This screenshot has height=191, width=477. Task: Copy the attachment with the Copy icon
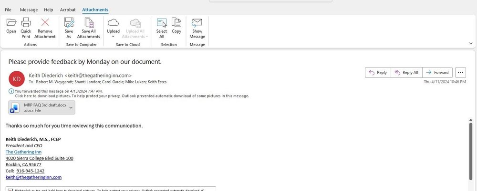pos(176,22)
